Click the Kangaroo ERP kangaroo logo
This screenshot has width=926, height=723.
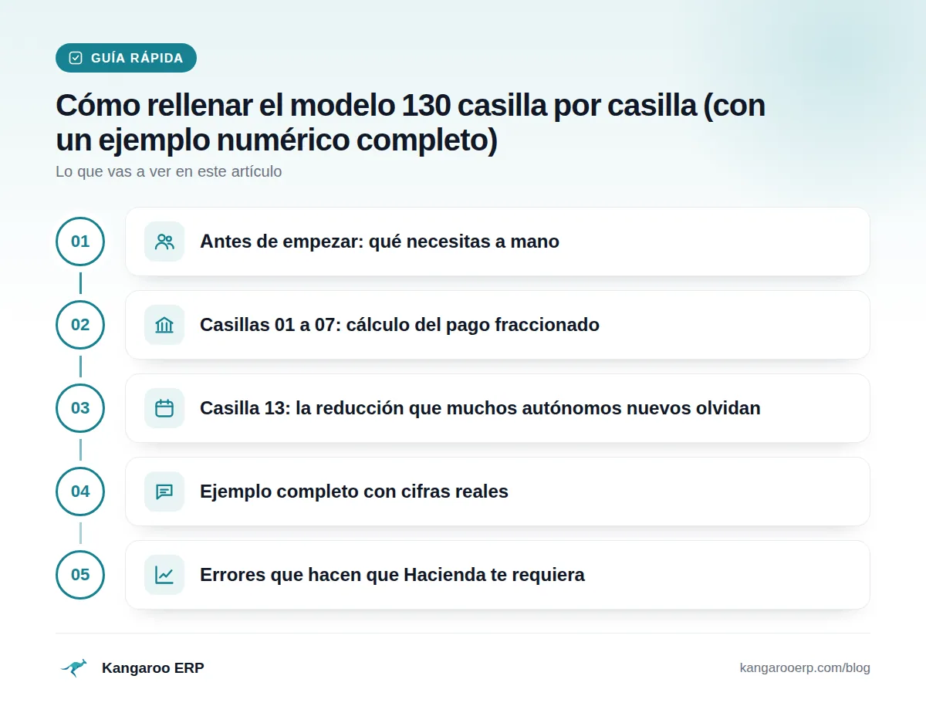74,668
